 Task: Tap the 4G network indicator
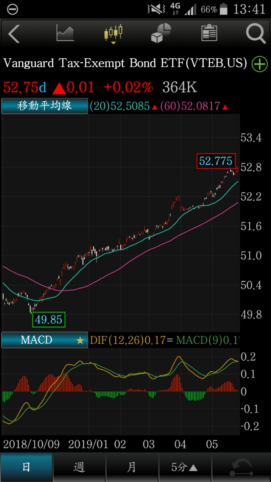(x=175, y=9)
